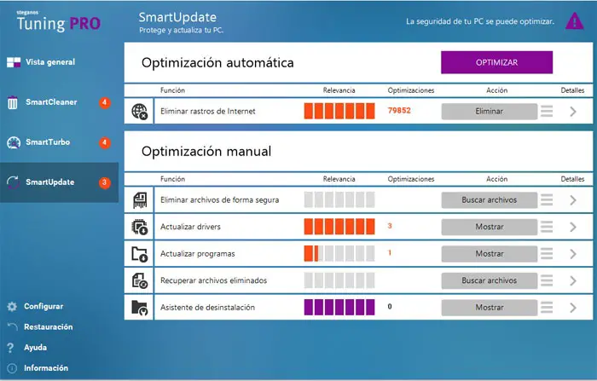Click the globe icon for Eliminar rastros de Internet
Image resolution: width=597 pixels, height=381 pixels.
pos(139,112)
